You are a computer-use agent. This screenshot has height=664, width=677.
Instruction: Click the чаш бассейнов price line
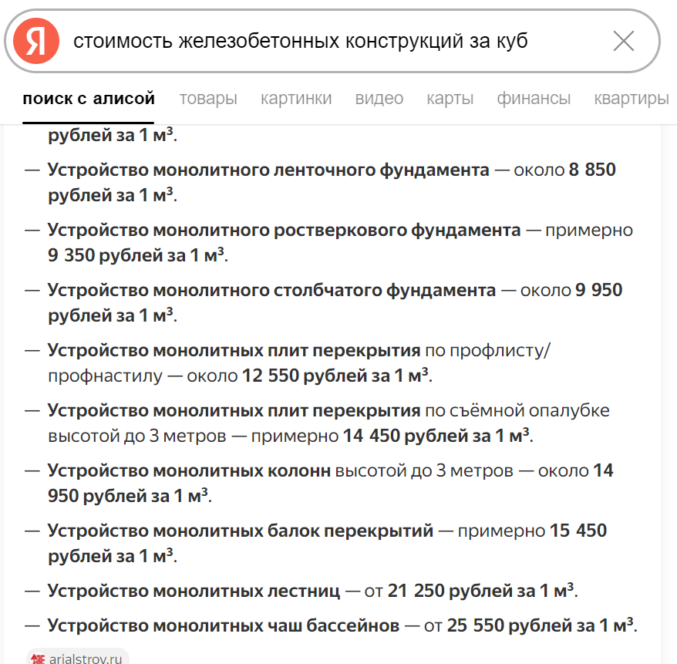[332, 625]
